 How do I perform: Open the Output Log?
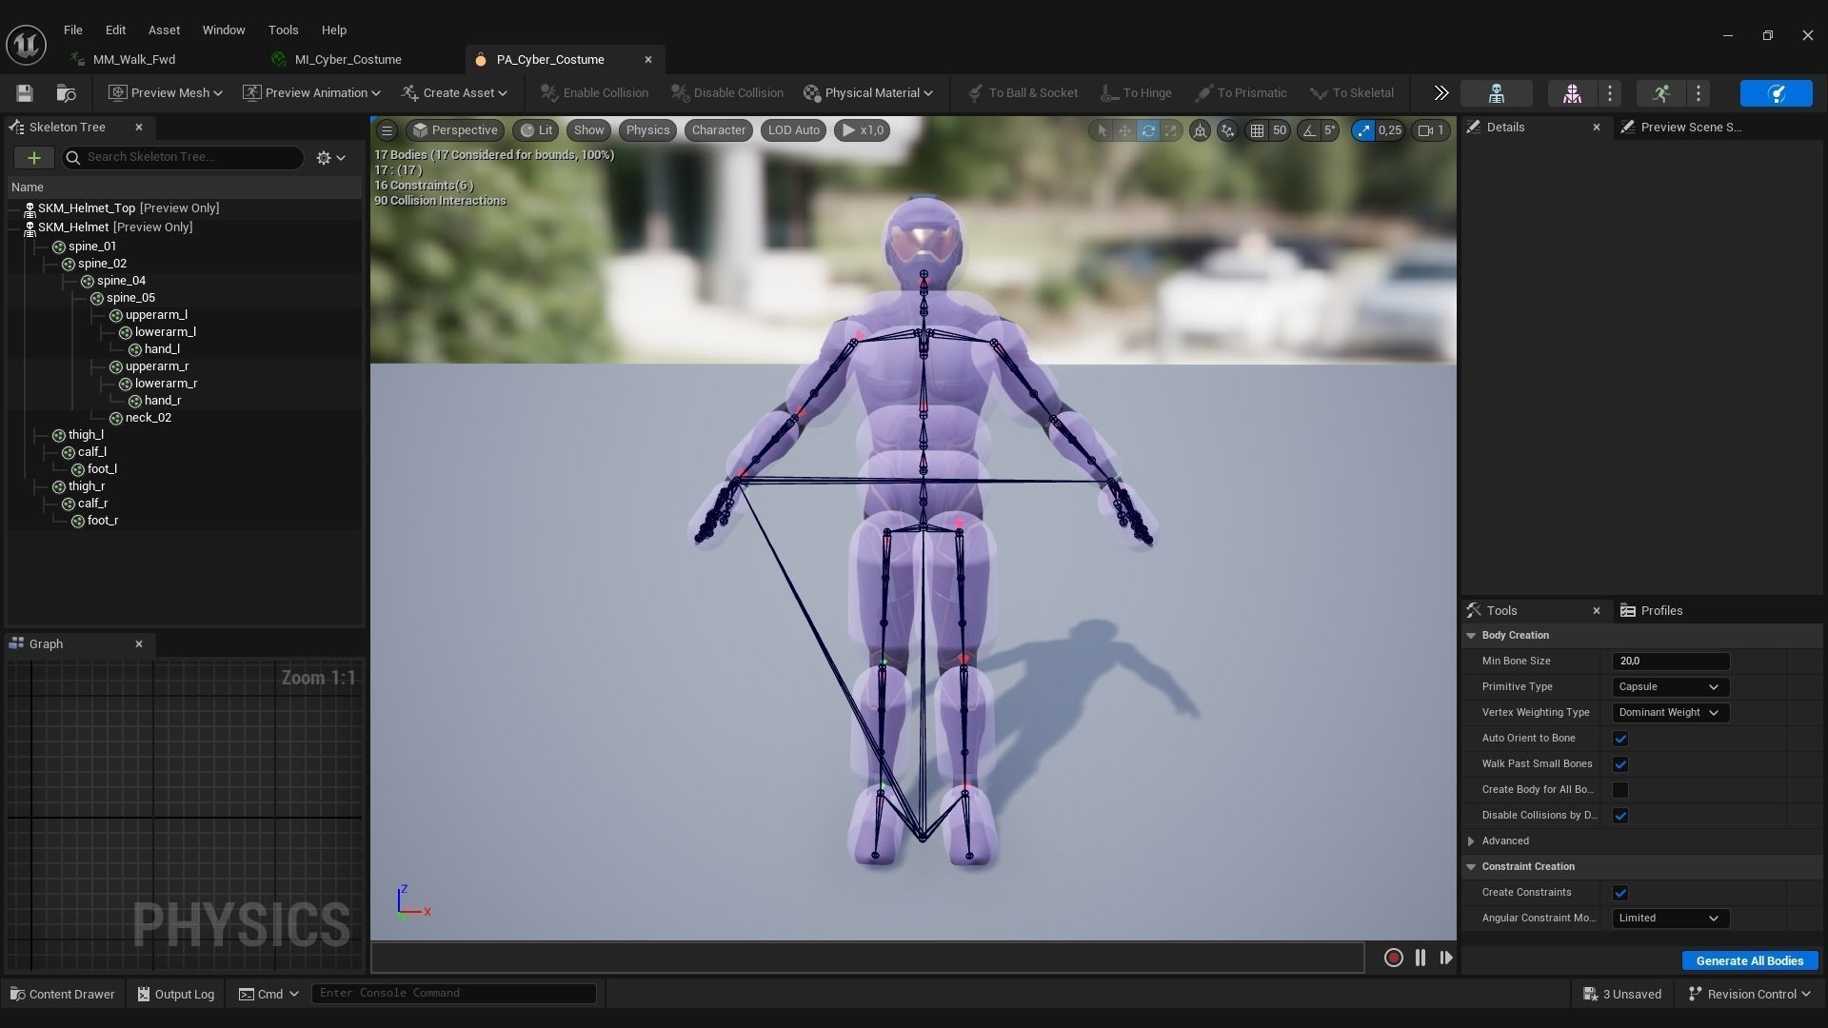pos(176,995)
